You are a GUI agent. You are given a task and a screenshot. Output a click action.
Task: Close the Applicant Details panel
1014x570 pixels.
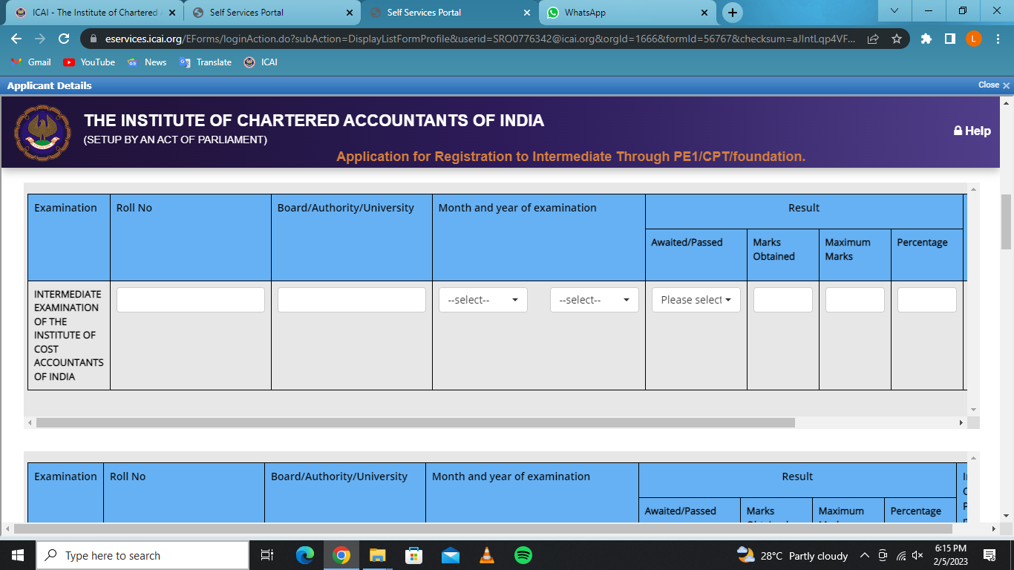[994, 85]
